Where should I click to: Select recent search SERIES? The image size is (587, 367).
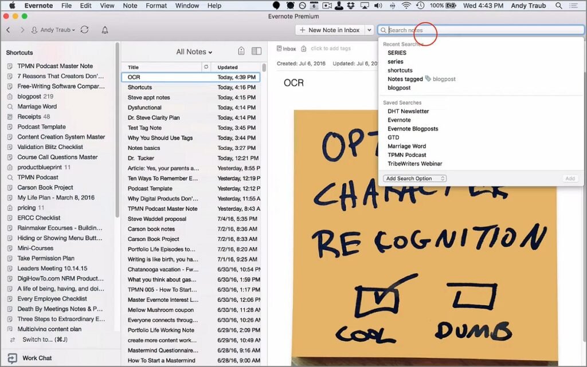coord(397,53)
